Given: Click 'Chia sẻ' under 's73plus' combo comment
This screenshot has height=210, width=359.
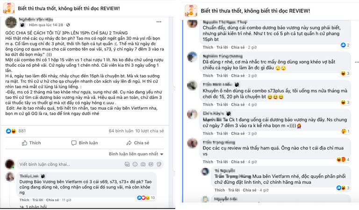Looking at the screenshot, I should coord(238,103).
